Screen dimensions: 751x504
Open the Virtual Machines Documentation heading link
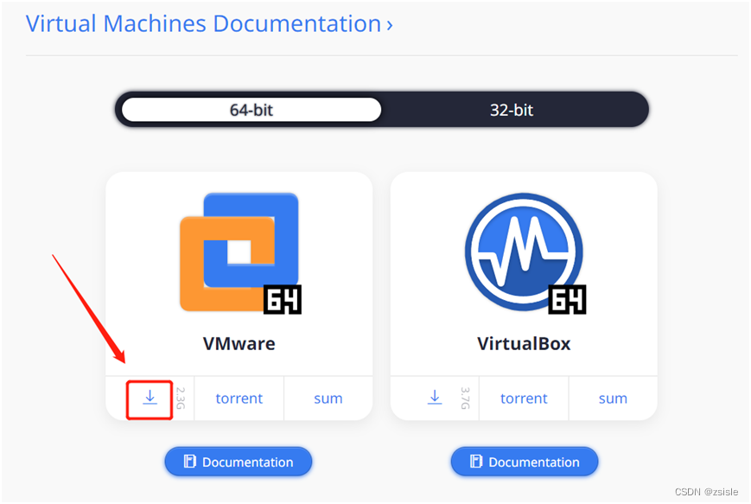coord(209,24)
